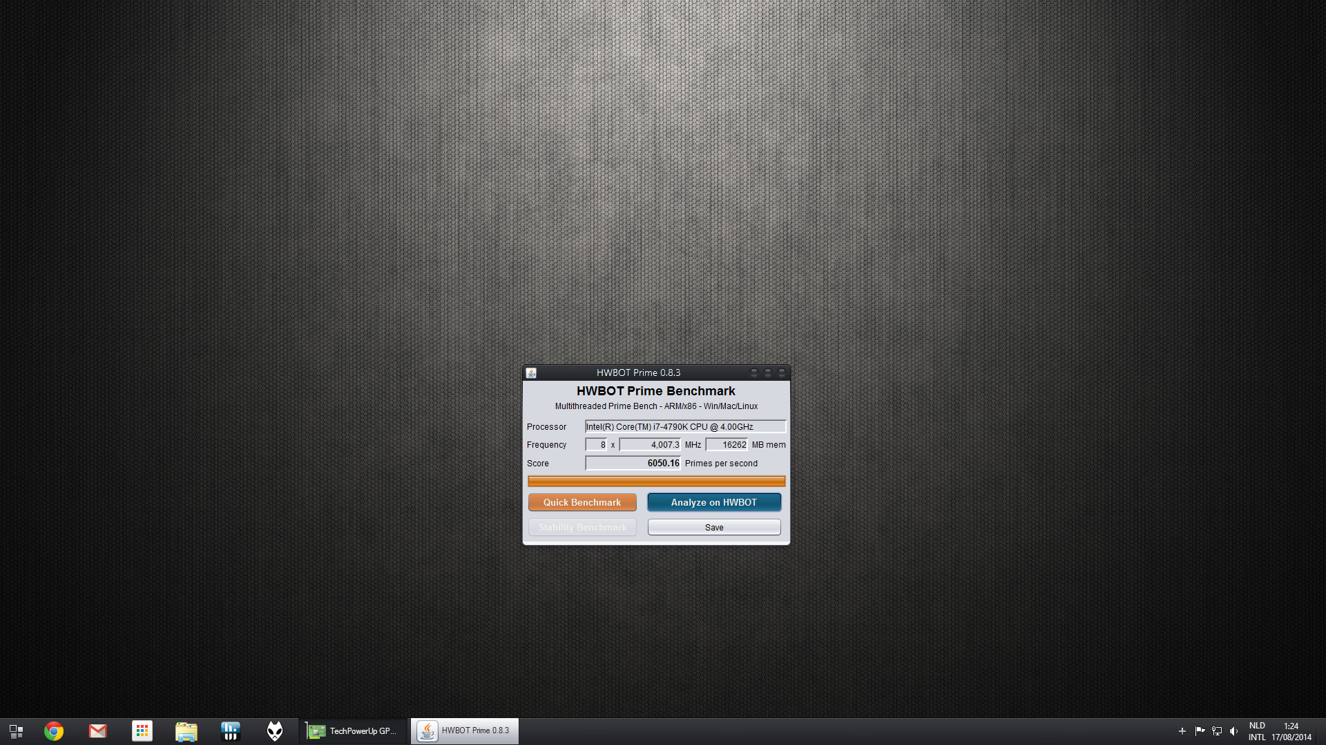Image resolution: width=1326 pixels, height=745 pixels.
Task: Open the blue striped taskbar app icon
Action: 231,731
